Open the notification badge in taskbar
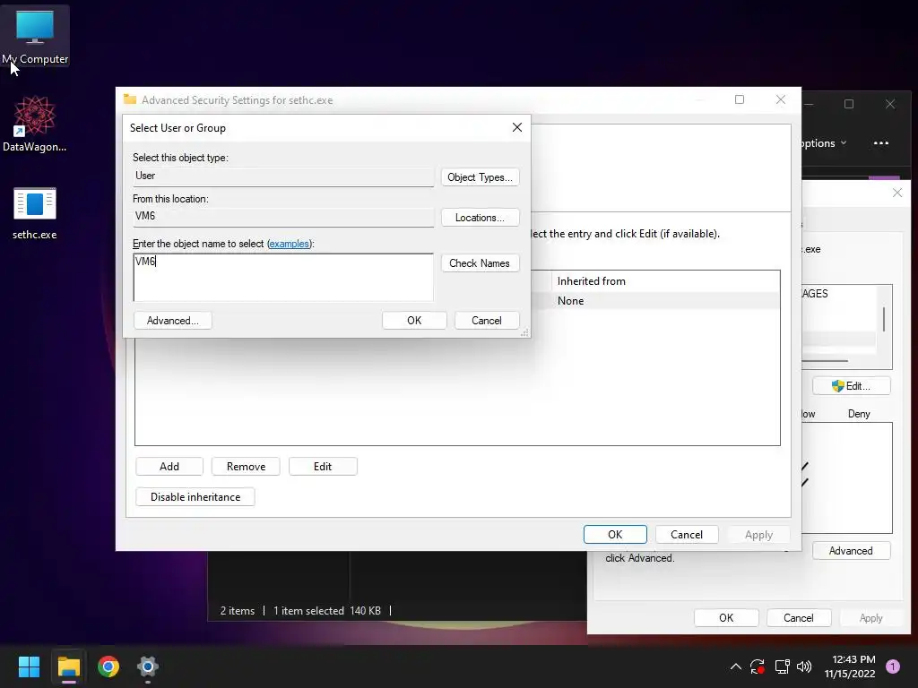918x688 pixels. [893, 666]
